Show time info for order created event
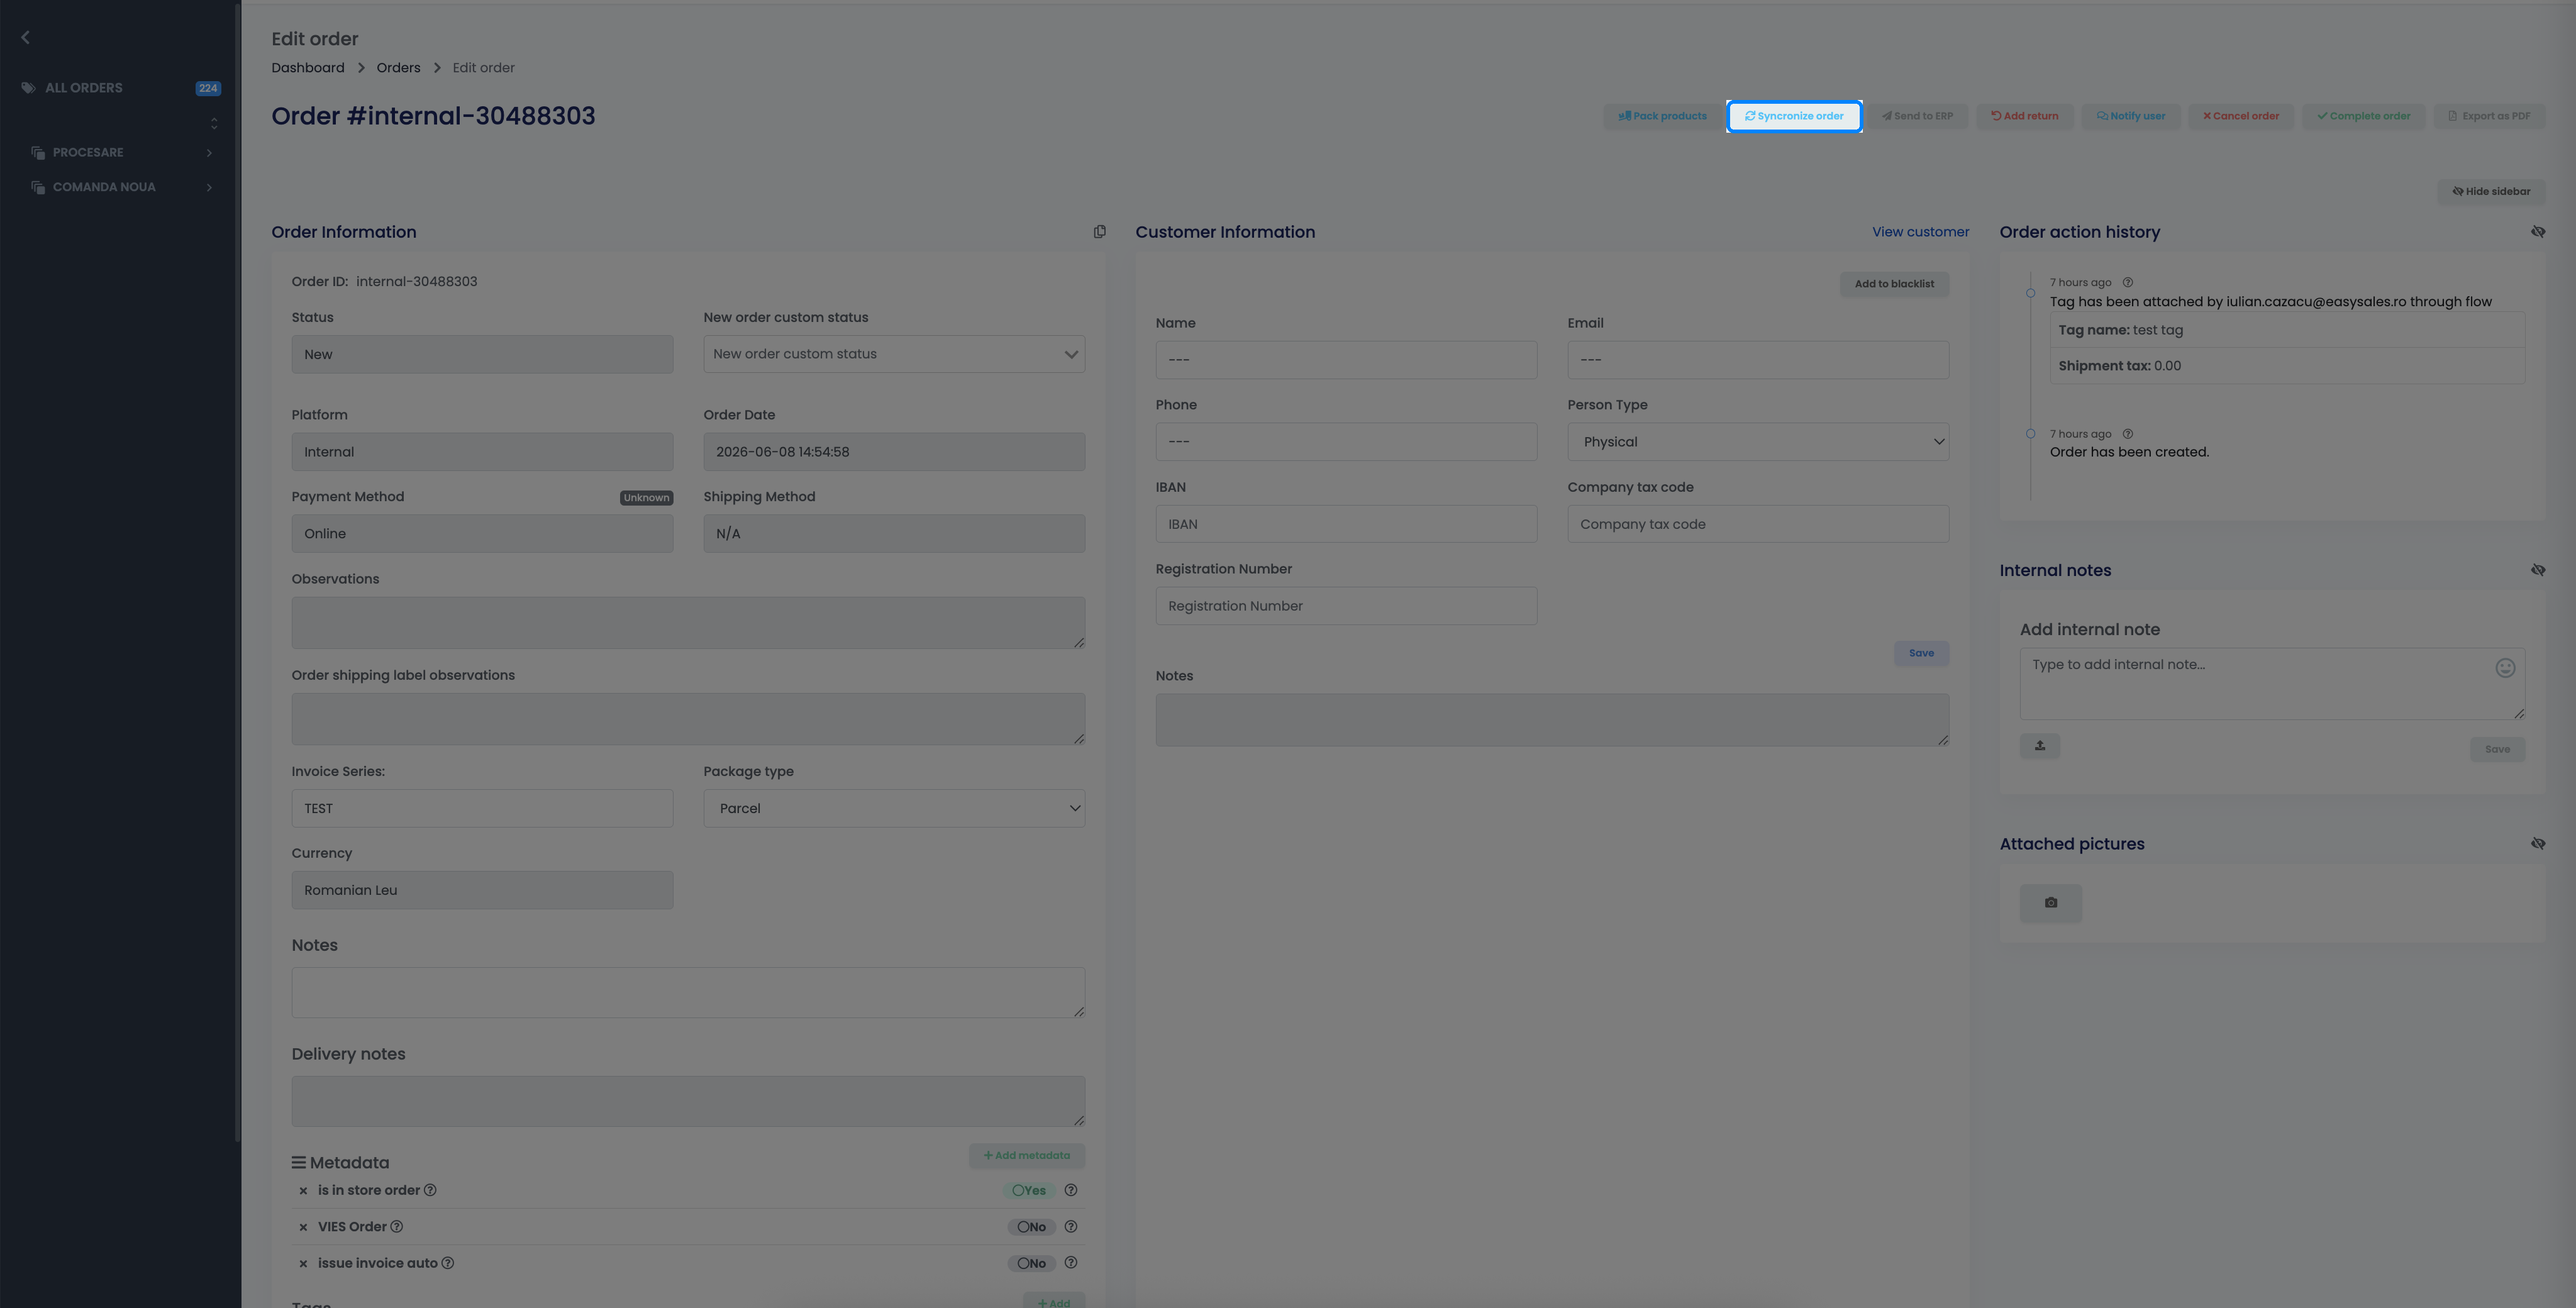 (2127, 434)
